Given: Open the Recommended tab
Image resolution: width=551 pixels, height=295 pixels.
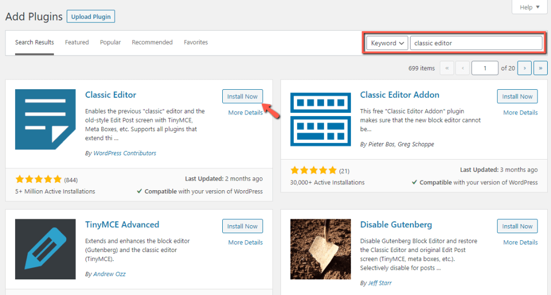Looking at the screenshot, I should tap(152, 42).
